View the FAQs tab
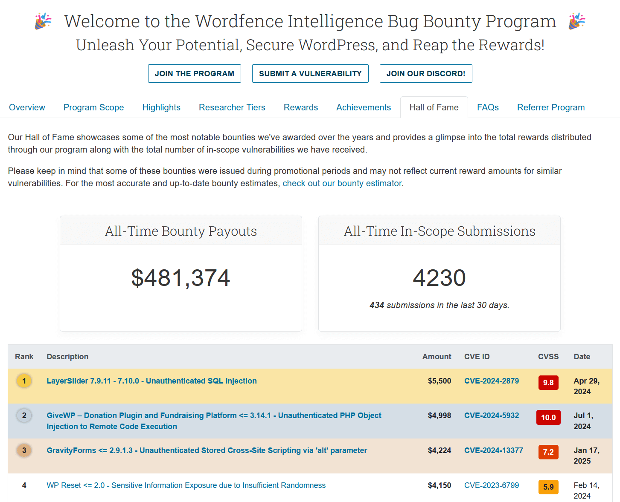 (488, 107)
